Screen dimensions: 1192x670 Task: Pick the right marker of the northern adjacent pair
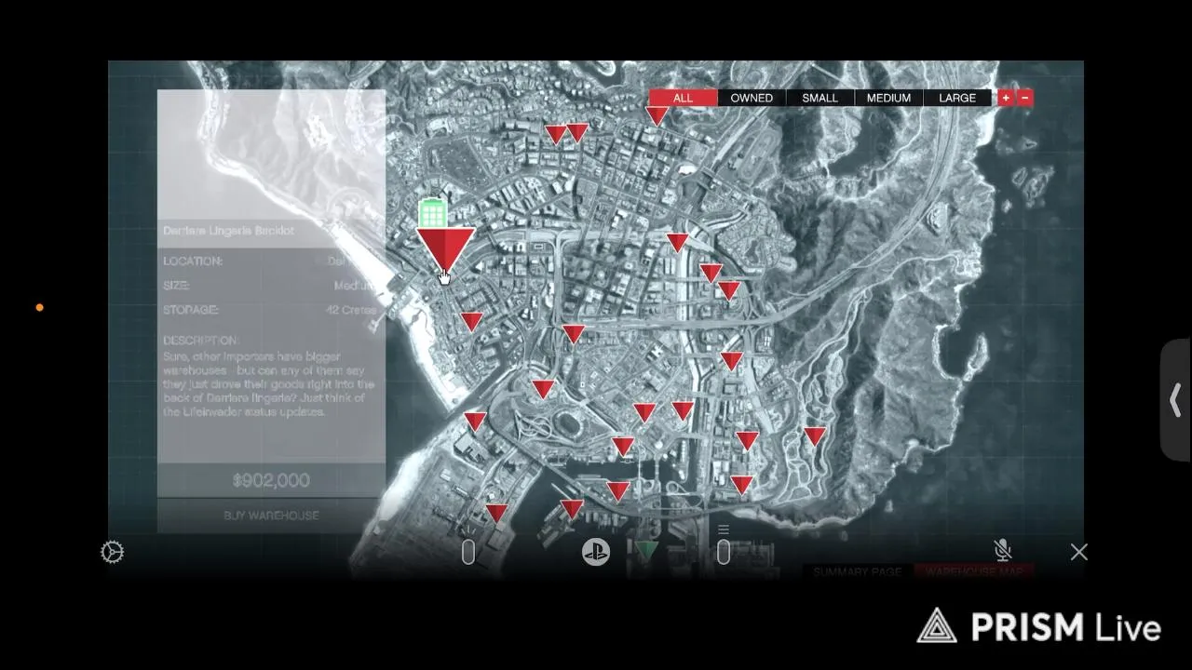pyautogui.click(x=577, y=133)
